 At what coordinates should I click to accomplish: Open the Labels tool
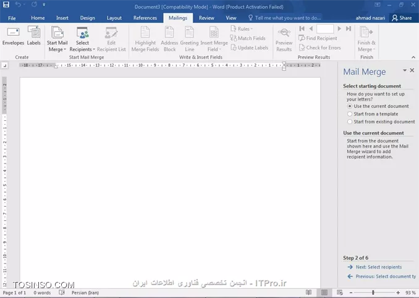point(33,36)
